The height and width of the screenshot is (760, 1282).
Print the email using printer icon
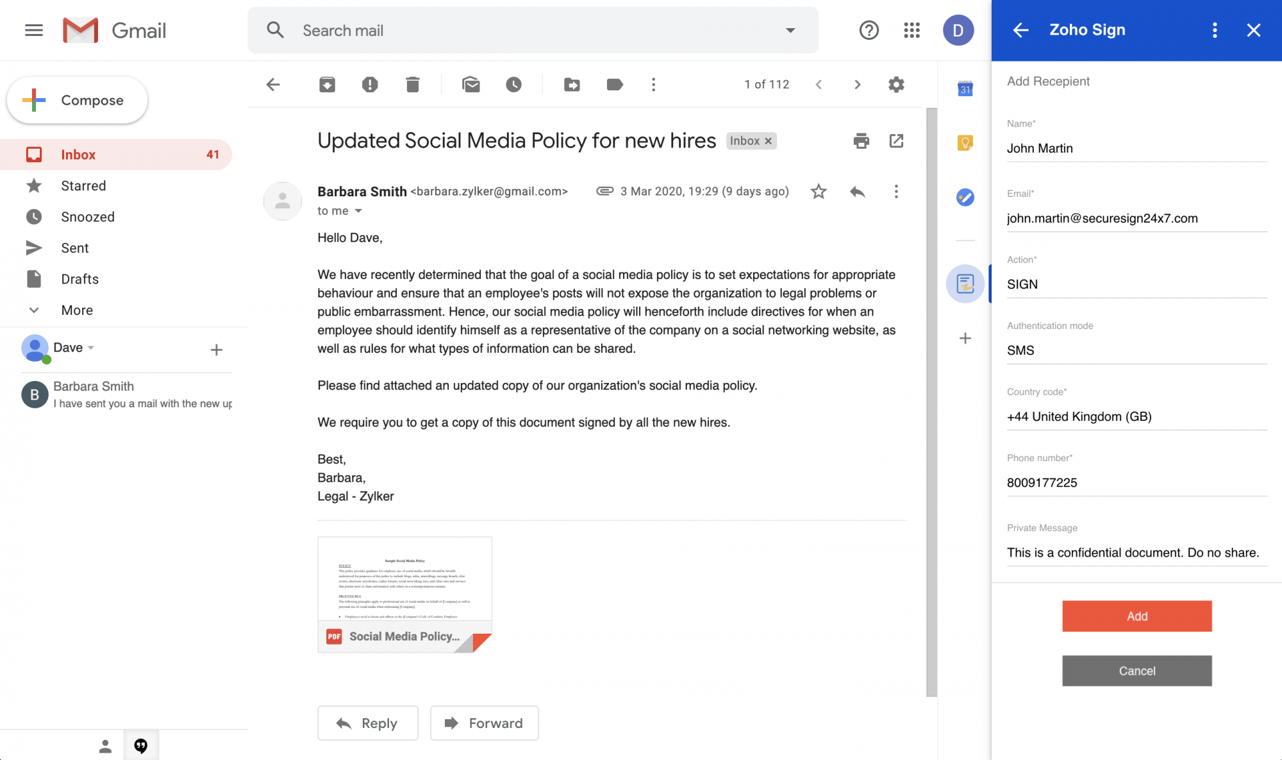pyautogui.click(x=861, y=141)
